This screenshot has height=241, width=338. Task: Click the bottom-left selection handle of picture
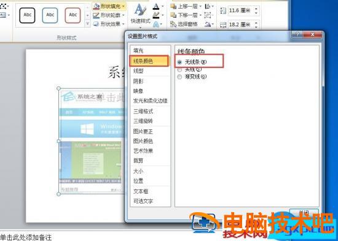click(58, 194)
